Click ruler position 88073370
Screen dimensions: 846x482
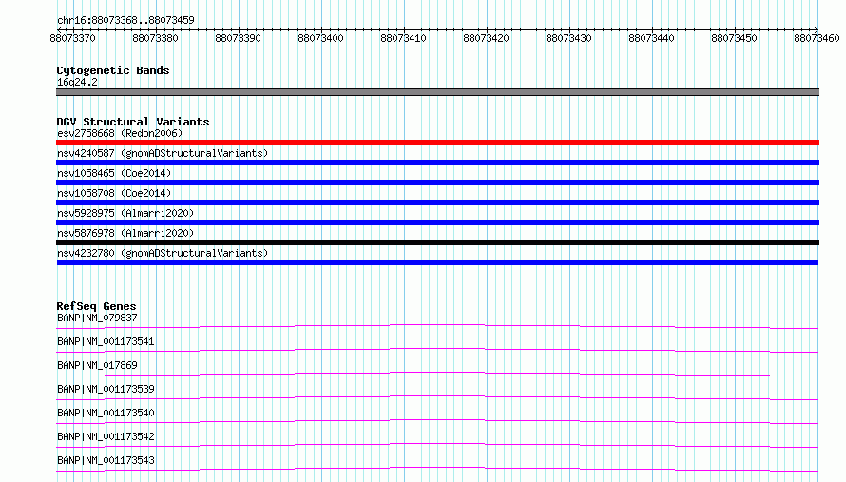pos(73,38)
